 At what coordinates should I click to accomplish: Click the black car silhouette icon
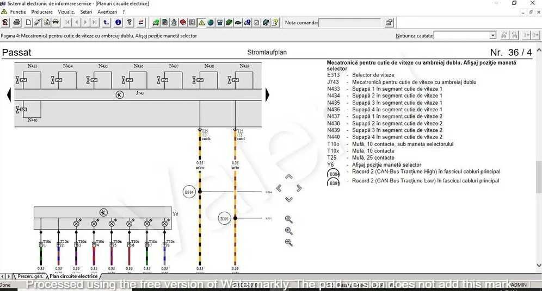pos(238,22)
